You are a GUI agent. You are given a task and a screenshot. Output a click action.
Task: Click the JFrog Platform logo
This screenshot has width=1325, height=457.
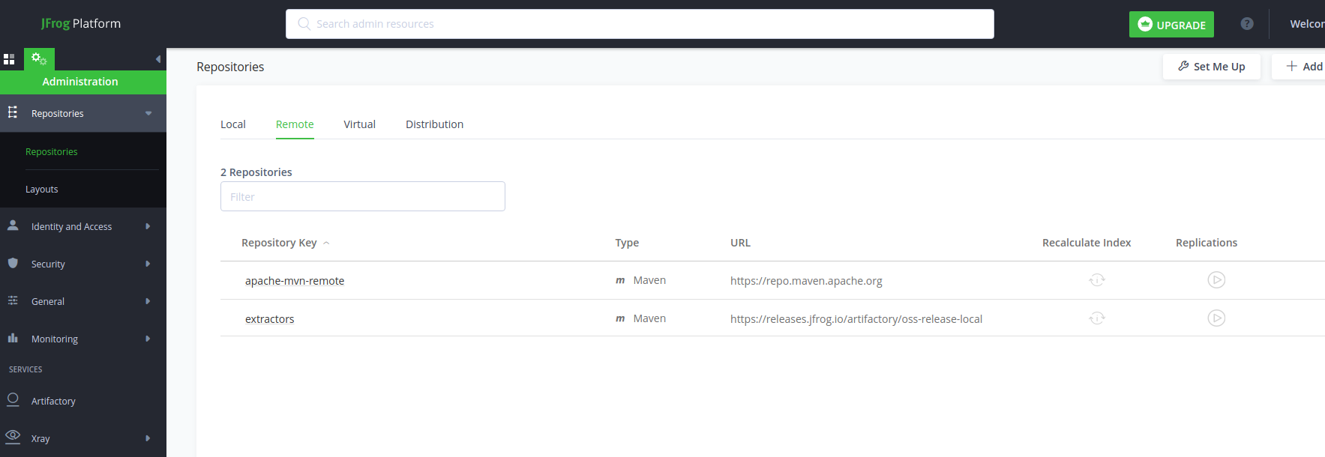(81, 23)
